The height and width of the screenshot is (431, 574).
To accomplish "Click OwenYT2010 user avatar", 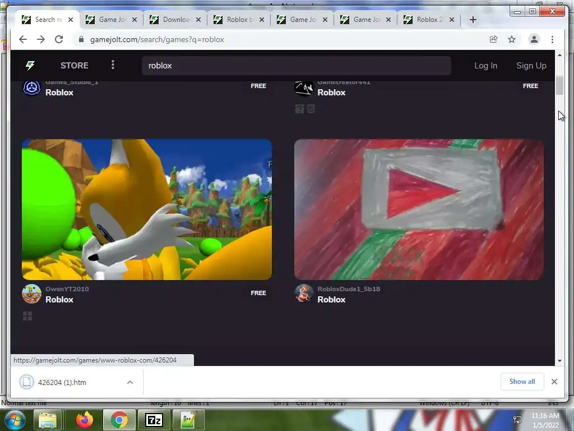I will coord(31,294).
